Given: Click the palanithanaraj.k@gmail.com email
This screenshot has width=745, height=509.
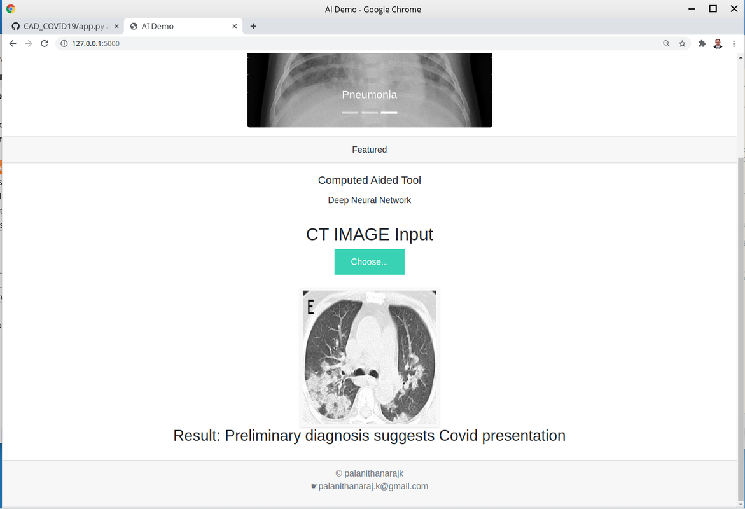Looking at the screenshot, I should [x=373, y=486].
